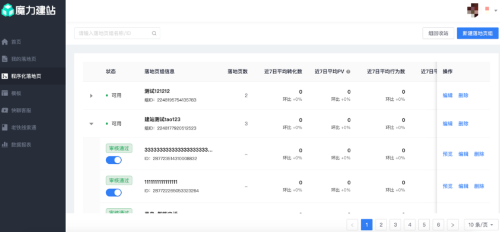Click the 落地页组信息 column header
The width and height of the screenshot is (500, 232).
[x=159, y=72]
